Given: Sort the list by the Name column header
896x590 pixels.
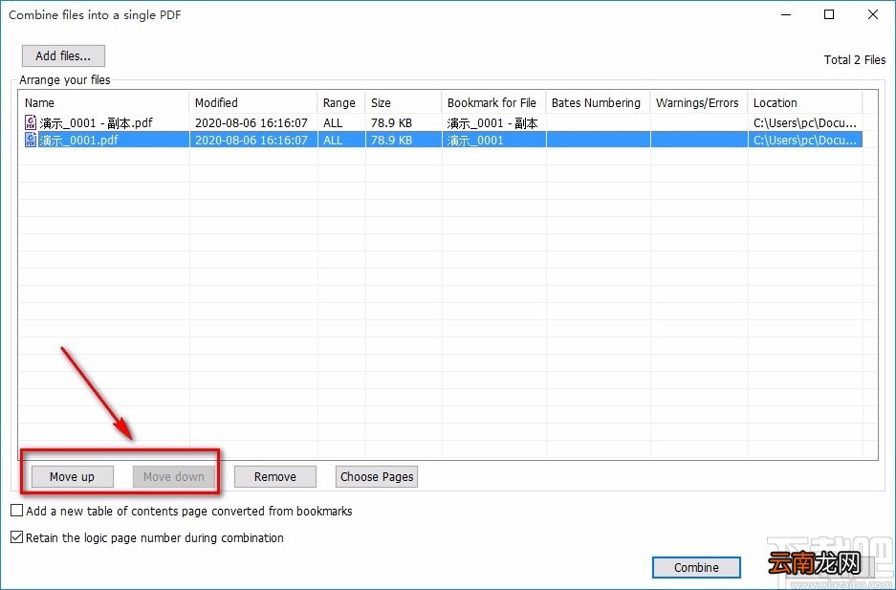Looking at the screenshot, I should (103, 103).
